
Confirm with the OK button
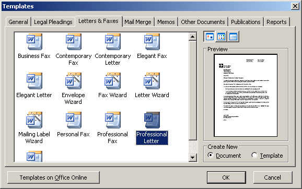pyautogui.click(x=226, y=178)
